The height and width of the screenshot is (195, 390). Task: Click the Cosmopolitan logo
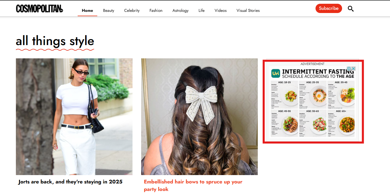tap(40, 9)
